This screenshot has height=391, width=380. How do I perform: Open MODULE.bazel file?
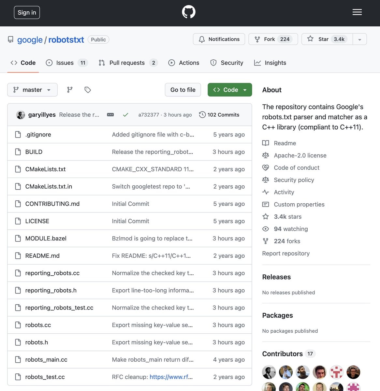(x=46, y=238)
